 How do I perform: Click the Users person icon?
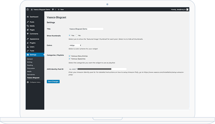(x=28, y=47)
